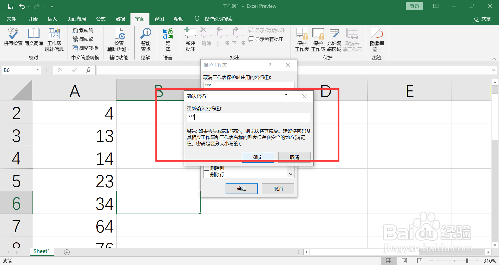Screen dimensions: 499x265
Task: Click the Protect Workbook icon
Action: pos(318,39)
